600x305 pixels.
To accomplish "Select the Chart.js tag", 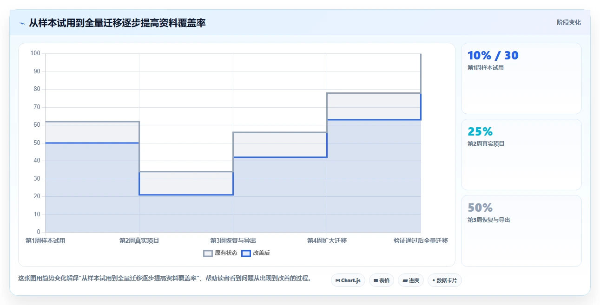I will click(348, 280).
